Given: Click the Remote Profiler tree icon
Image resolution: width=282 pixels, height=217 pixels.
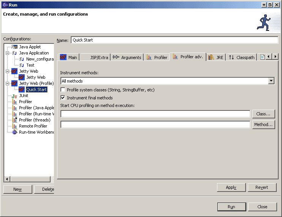Looking at the screenshot, I should pos(14,126).
